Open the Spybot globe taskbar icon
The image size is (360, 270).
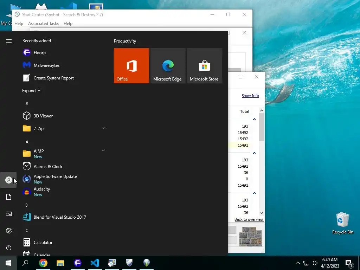click(147, 263)
